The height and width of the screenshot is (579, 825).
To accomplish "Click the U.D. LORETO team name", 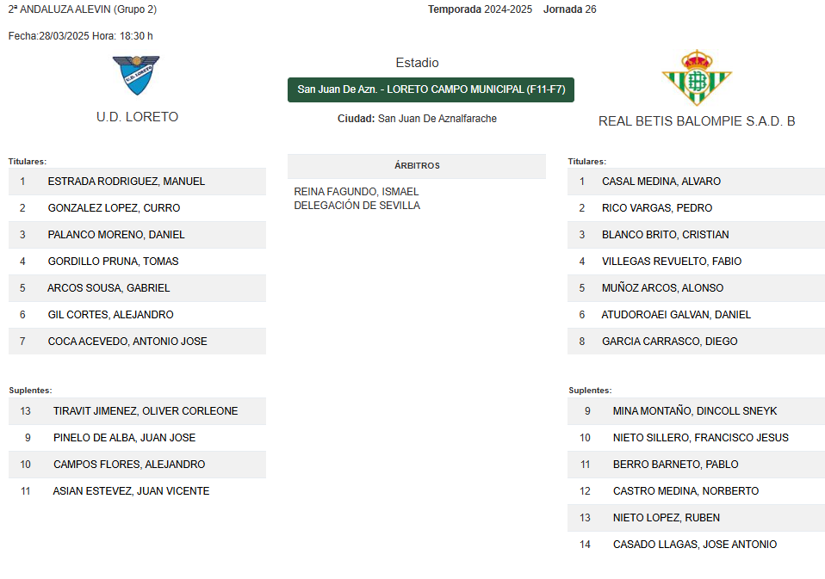I will click(x=137, y=117).
